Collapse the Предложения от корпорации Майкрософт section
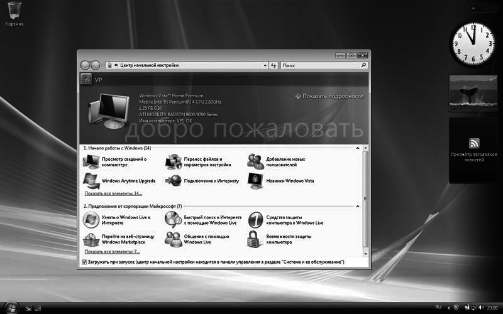This screenshot has width=503, height=314. click(357, 207)
